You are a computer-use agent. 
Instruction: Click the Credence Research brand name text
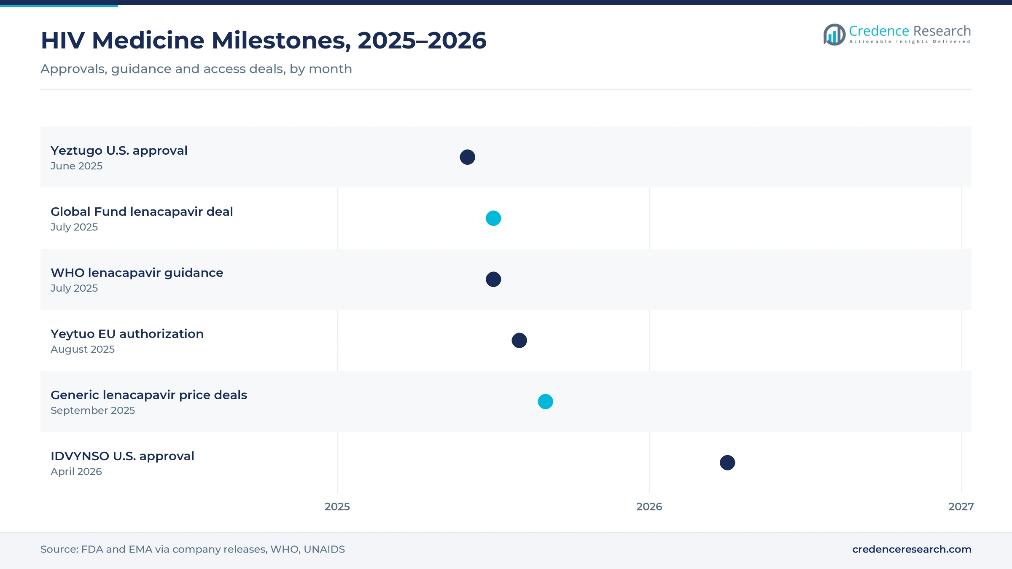tap(910, 31)
